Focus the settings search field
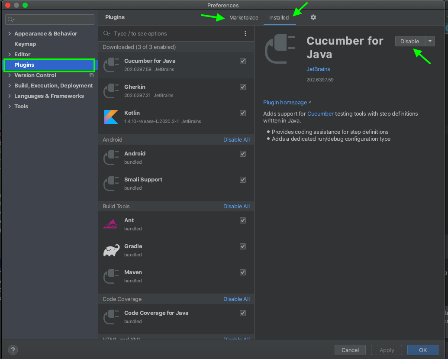 pyautogui.click(x=50, y=19)
